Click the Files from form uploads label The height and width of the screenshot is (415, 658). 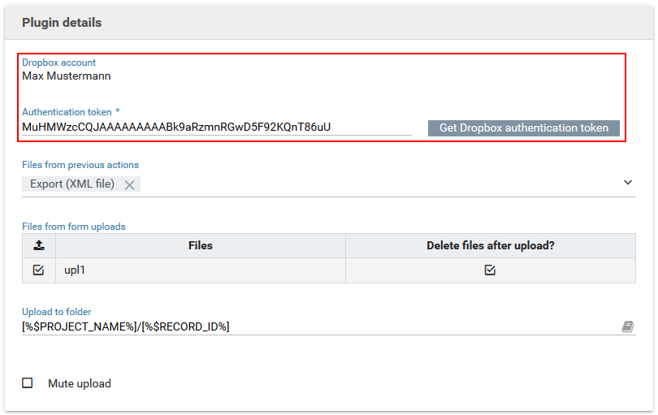pyautogui.click(x=74, y=227)
